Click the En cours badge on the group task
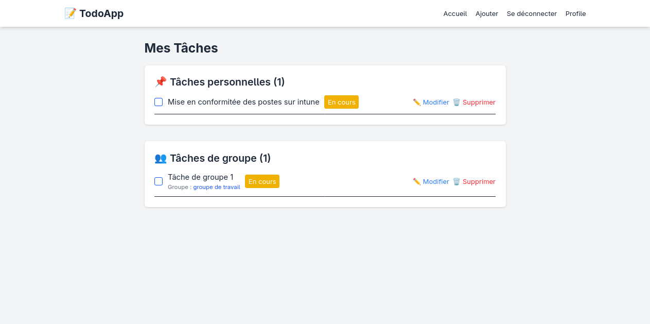 click(x=262, y=181)
